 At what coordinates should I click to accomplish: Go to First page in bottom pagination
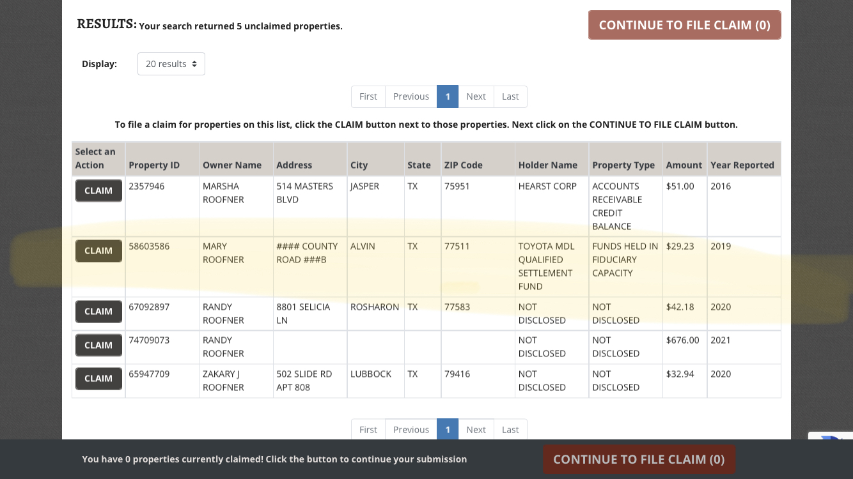point(368,429)
